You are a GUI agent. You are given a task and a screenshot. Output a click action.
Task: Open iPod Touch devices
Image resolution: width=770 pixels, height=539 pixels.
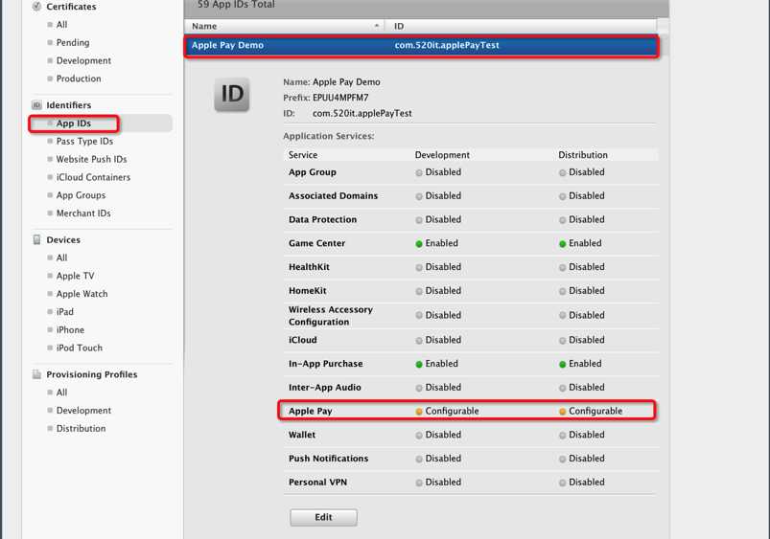[79, 348]
